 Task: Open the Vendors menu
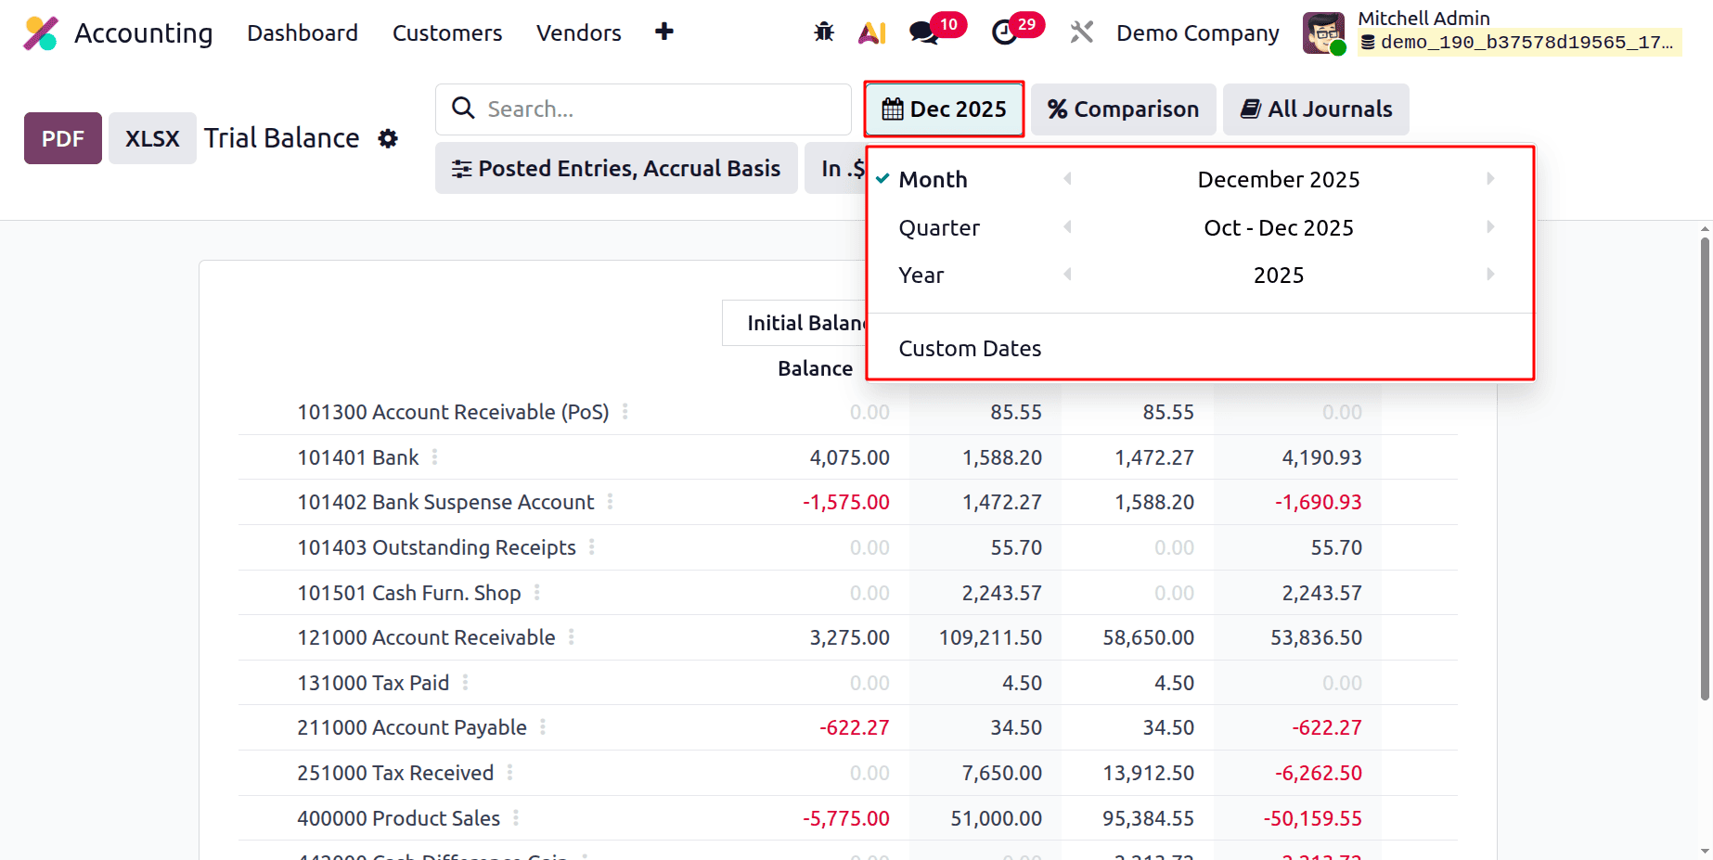tap(578, 32)
